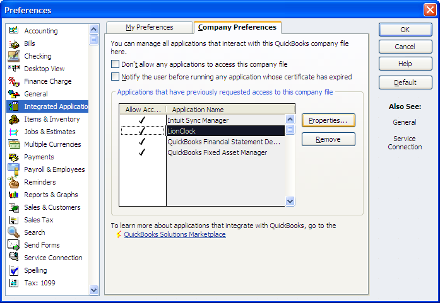
Task: Toggle Allow Access for Intuit Sync Manager
Action: [142, 120]
